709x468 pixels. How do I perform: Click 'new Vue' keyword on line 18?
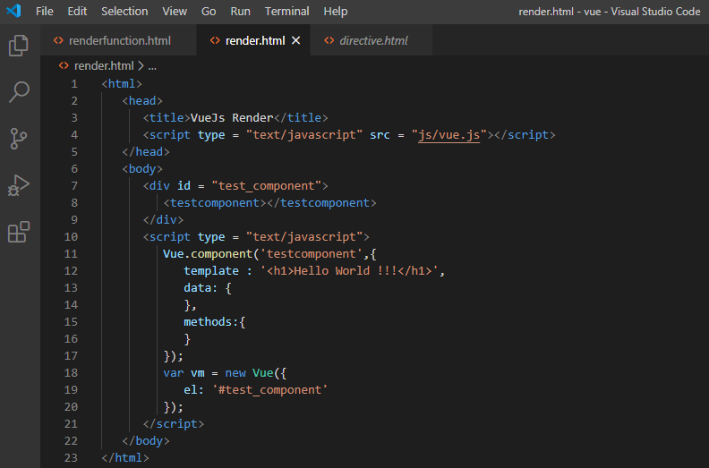[249, 373]
